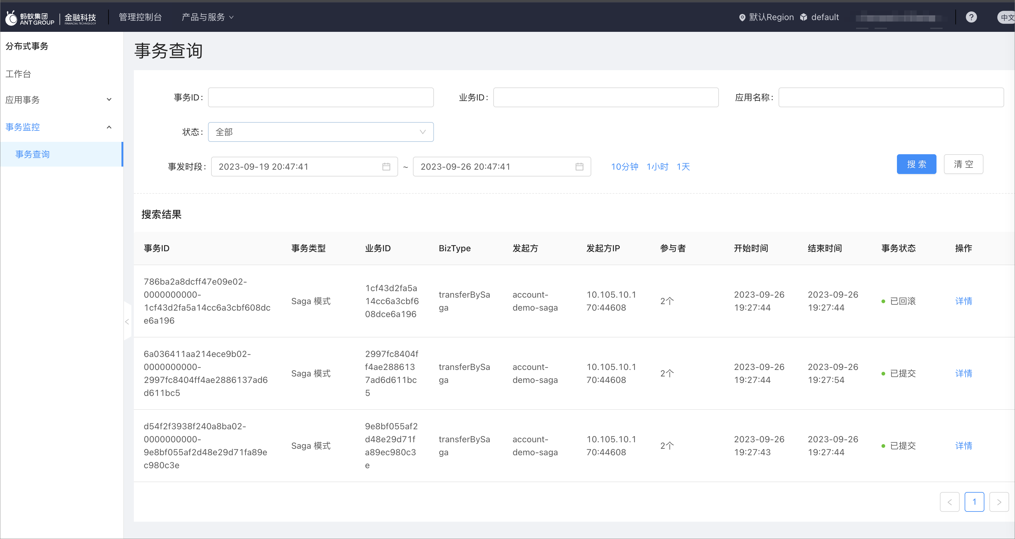Click the 发起方IP column header

[603, 248]
